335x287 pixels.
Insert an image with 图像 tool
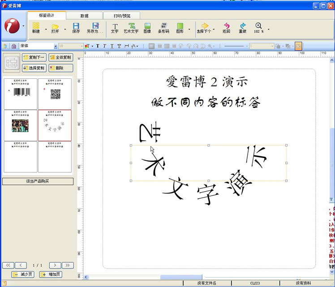pos(147,28)
